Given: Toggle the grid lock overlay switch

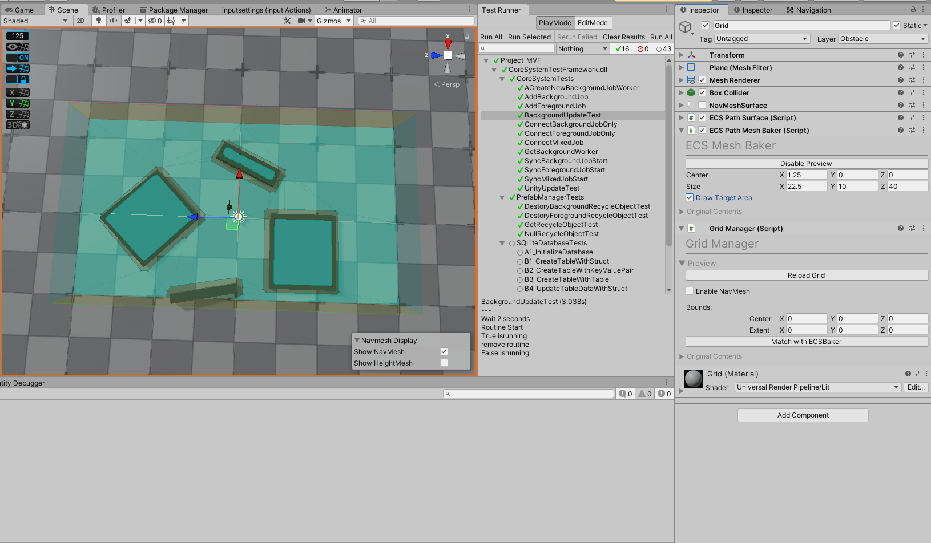Looking at the screenshot, I should click(17, 79).
